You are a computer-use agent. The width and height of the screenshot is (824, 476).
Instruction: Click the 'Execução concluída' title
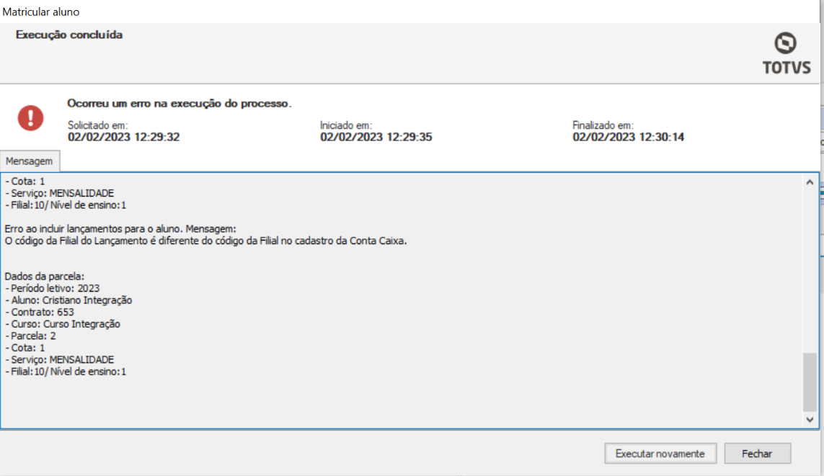point(68,35)
